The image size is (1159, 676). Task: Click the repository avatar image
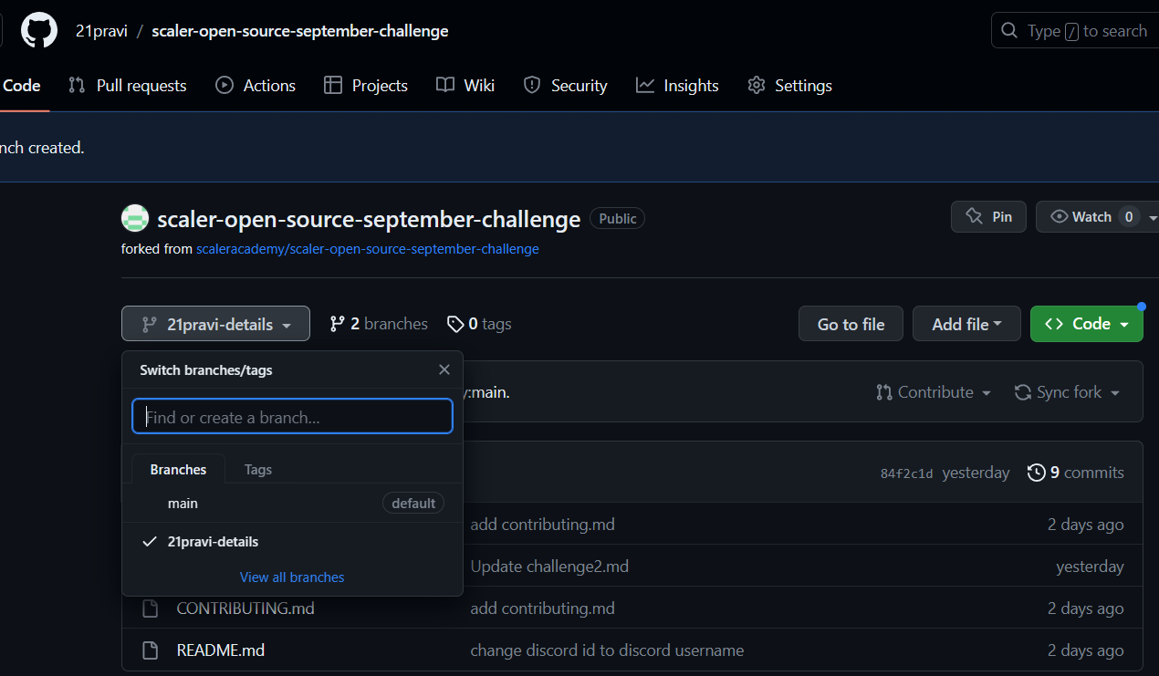[x=134, y=218]
